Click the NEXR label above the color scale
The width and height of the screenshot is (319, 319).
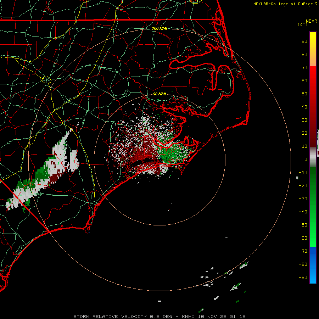pyautogui.click(x=312, y=21)
